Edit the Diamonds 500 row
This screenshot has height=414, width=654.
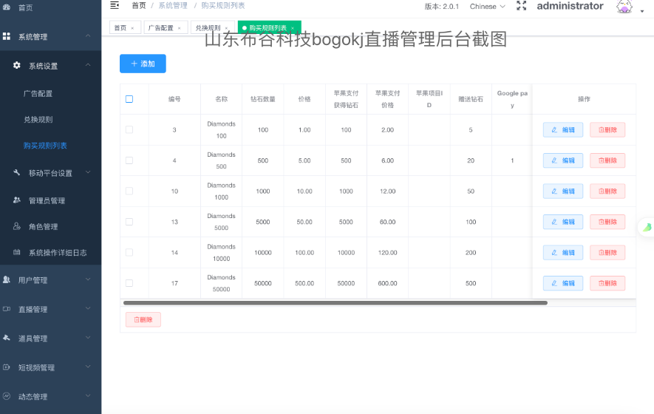[x=562, y=160]
